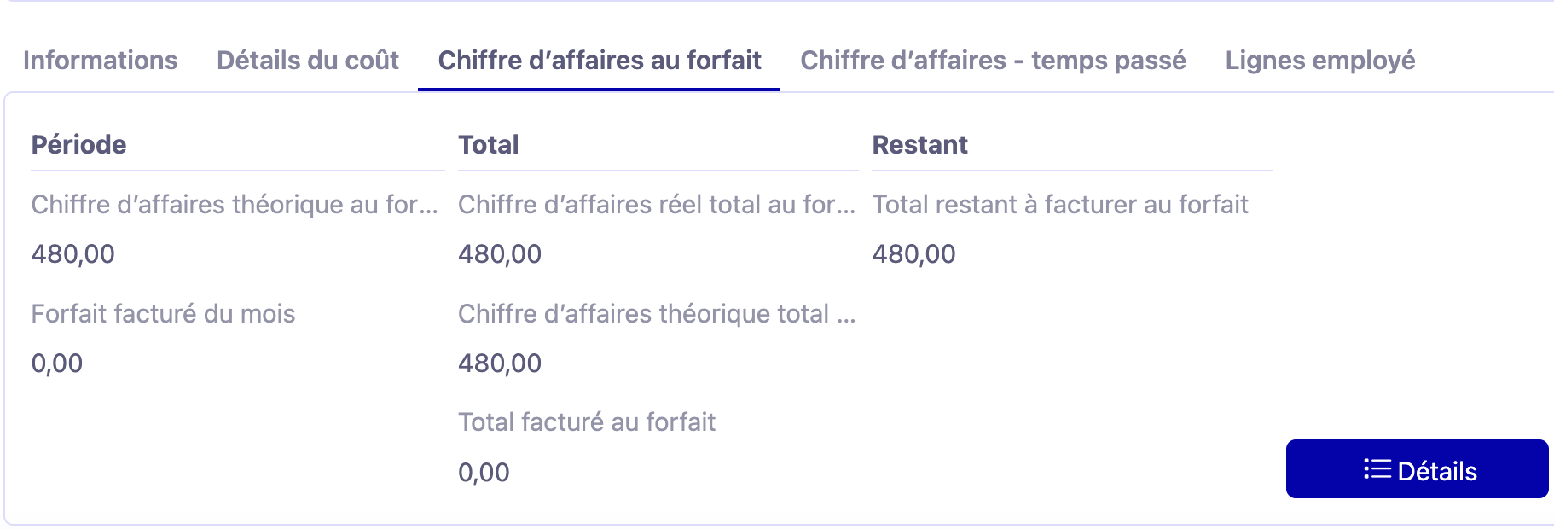Screen dimensions: 1554x529
Task: Open the Lignes employé tab
Action: [x=1320, y=61]
